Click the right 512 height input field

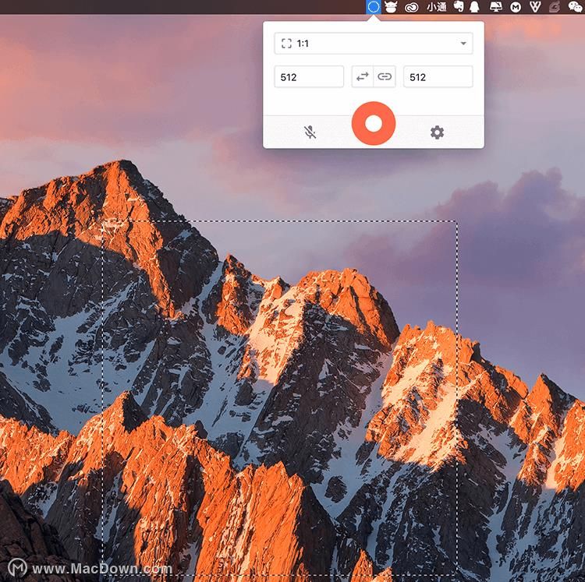coord(438,77)
